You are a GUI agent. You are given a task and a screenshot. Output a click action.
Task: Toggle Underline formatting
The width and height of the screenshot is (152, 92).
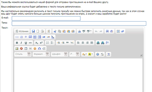(26, 43)
